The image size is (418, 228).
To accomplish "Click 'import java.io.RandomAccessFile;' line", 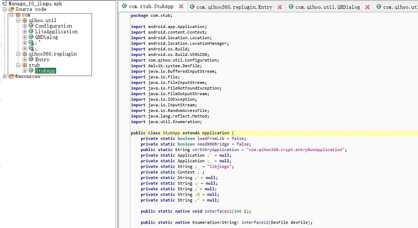I will [x=170, y=110].
